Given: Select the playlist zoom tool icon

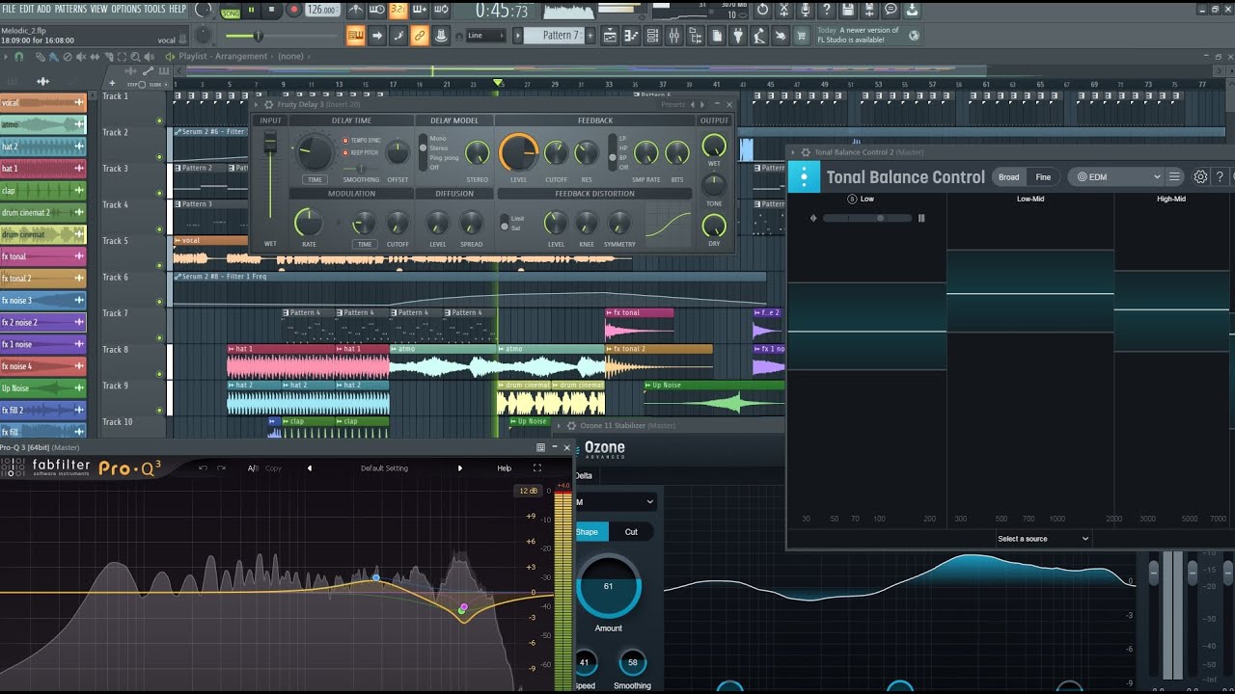Looking at the screenshot, I should 135,57.
